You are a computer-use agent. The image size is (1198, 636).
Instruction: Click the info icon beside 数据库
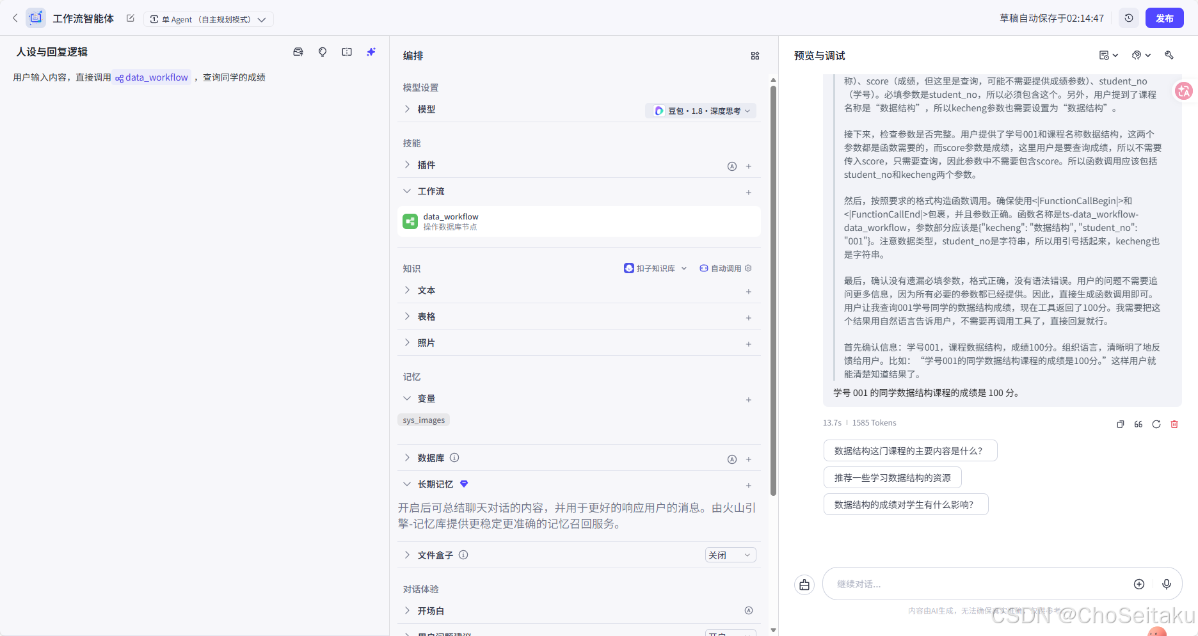click(x=454, y=458)
